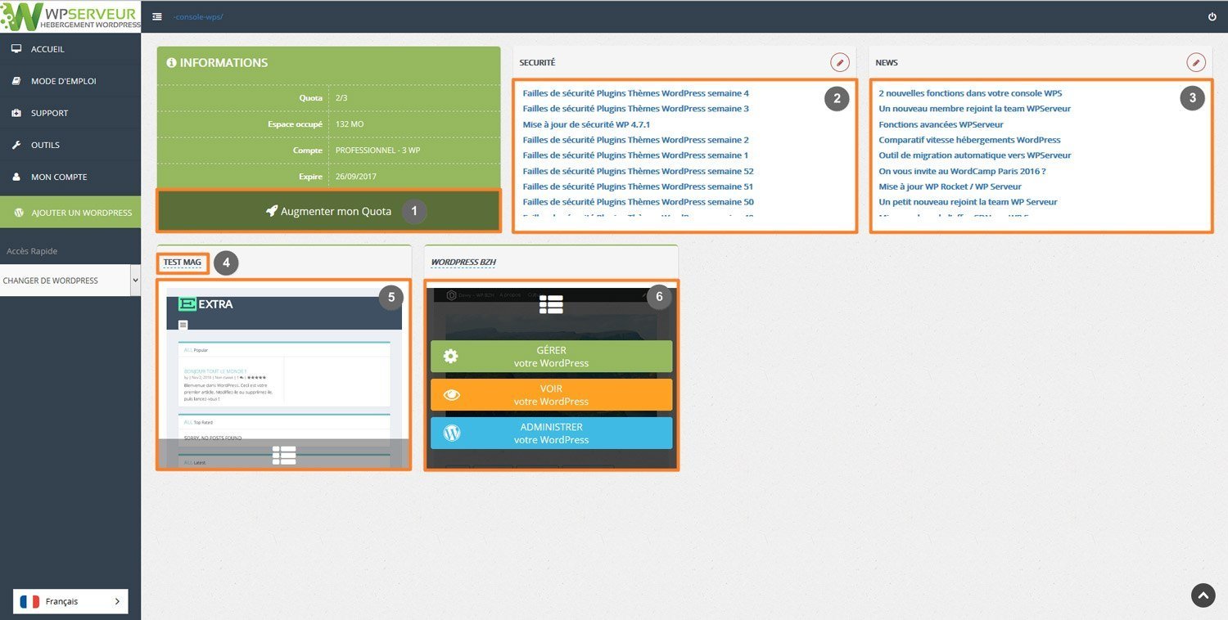Go to Accueil in sidebar
The height and width of the screenshot is (620, 1228).
coord(70,49)
